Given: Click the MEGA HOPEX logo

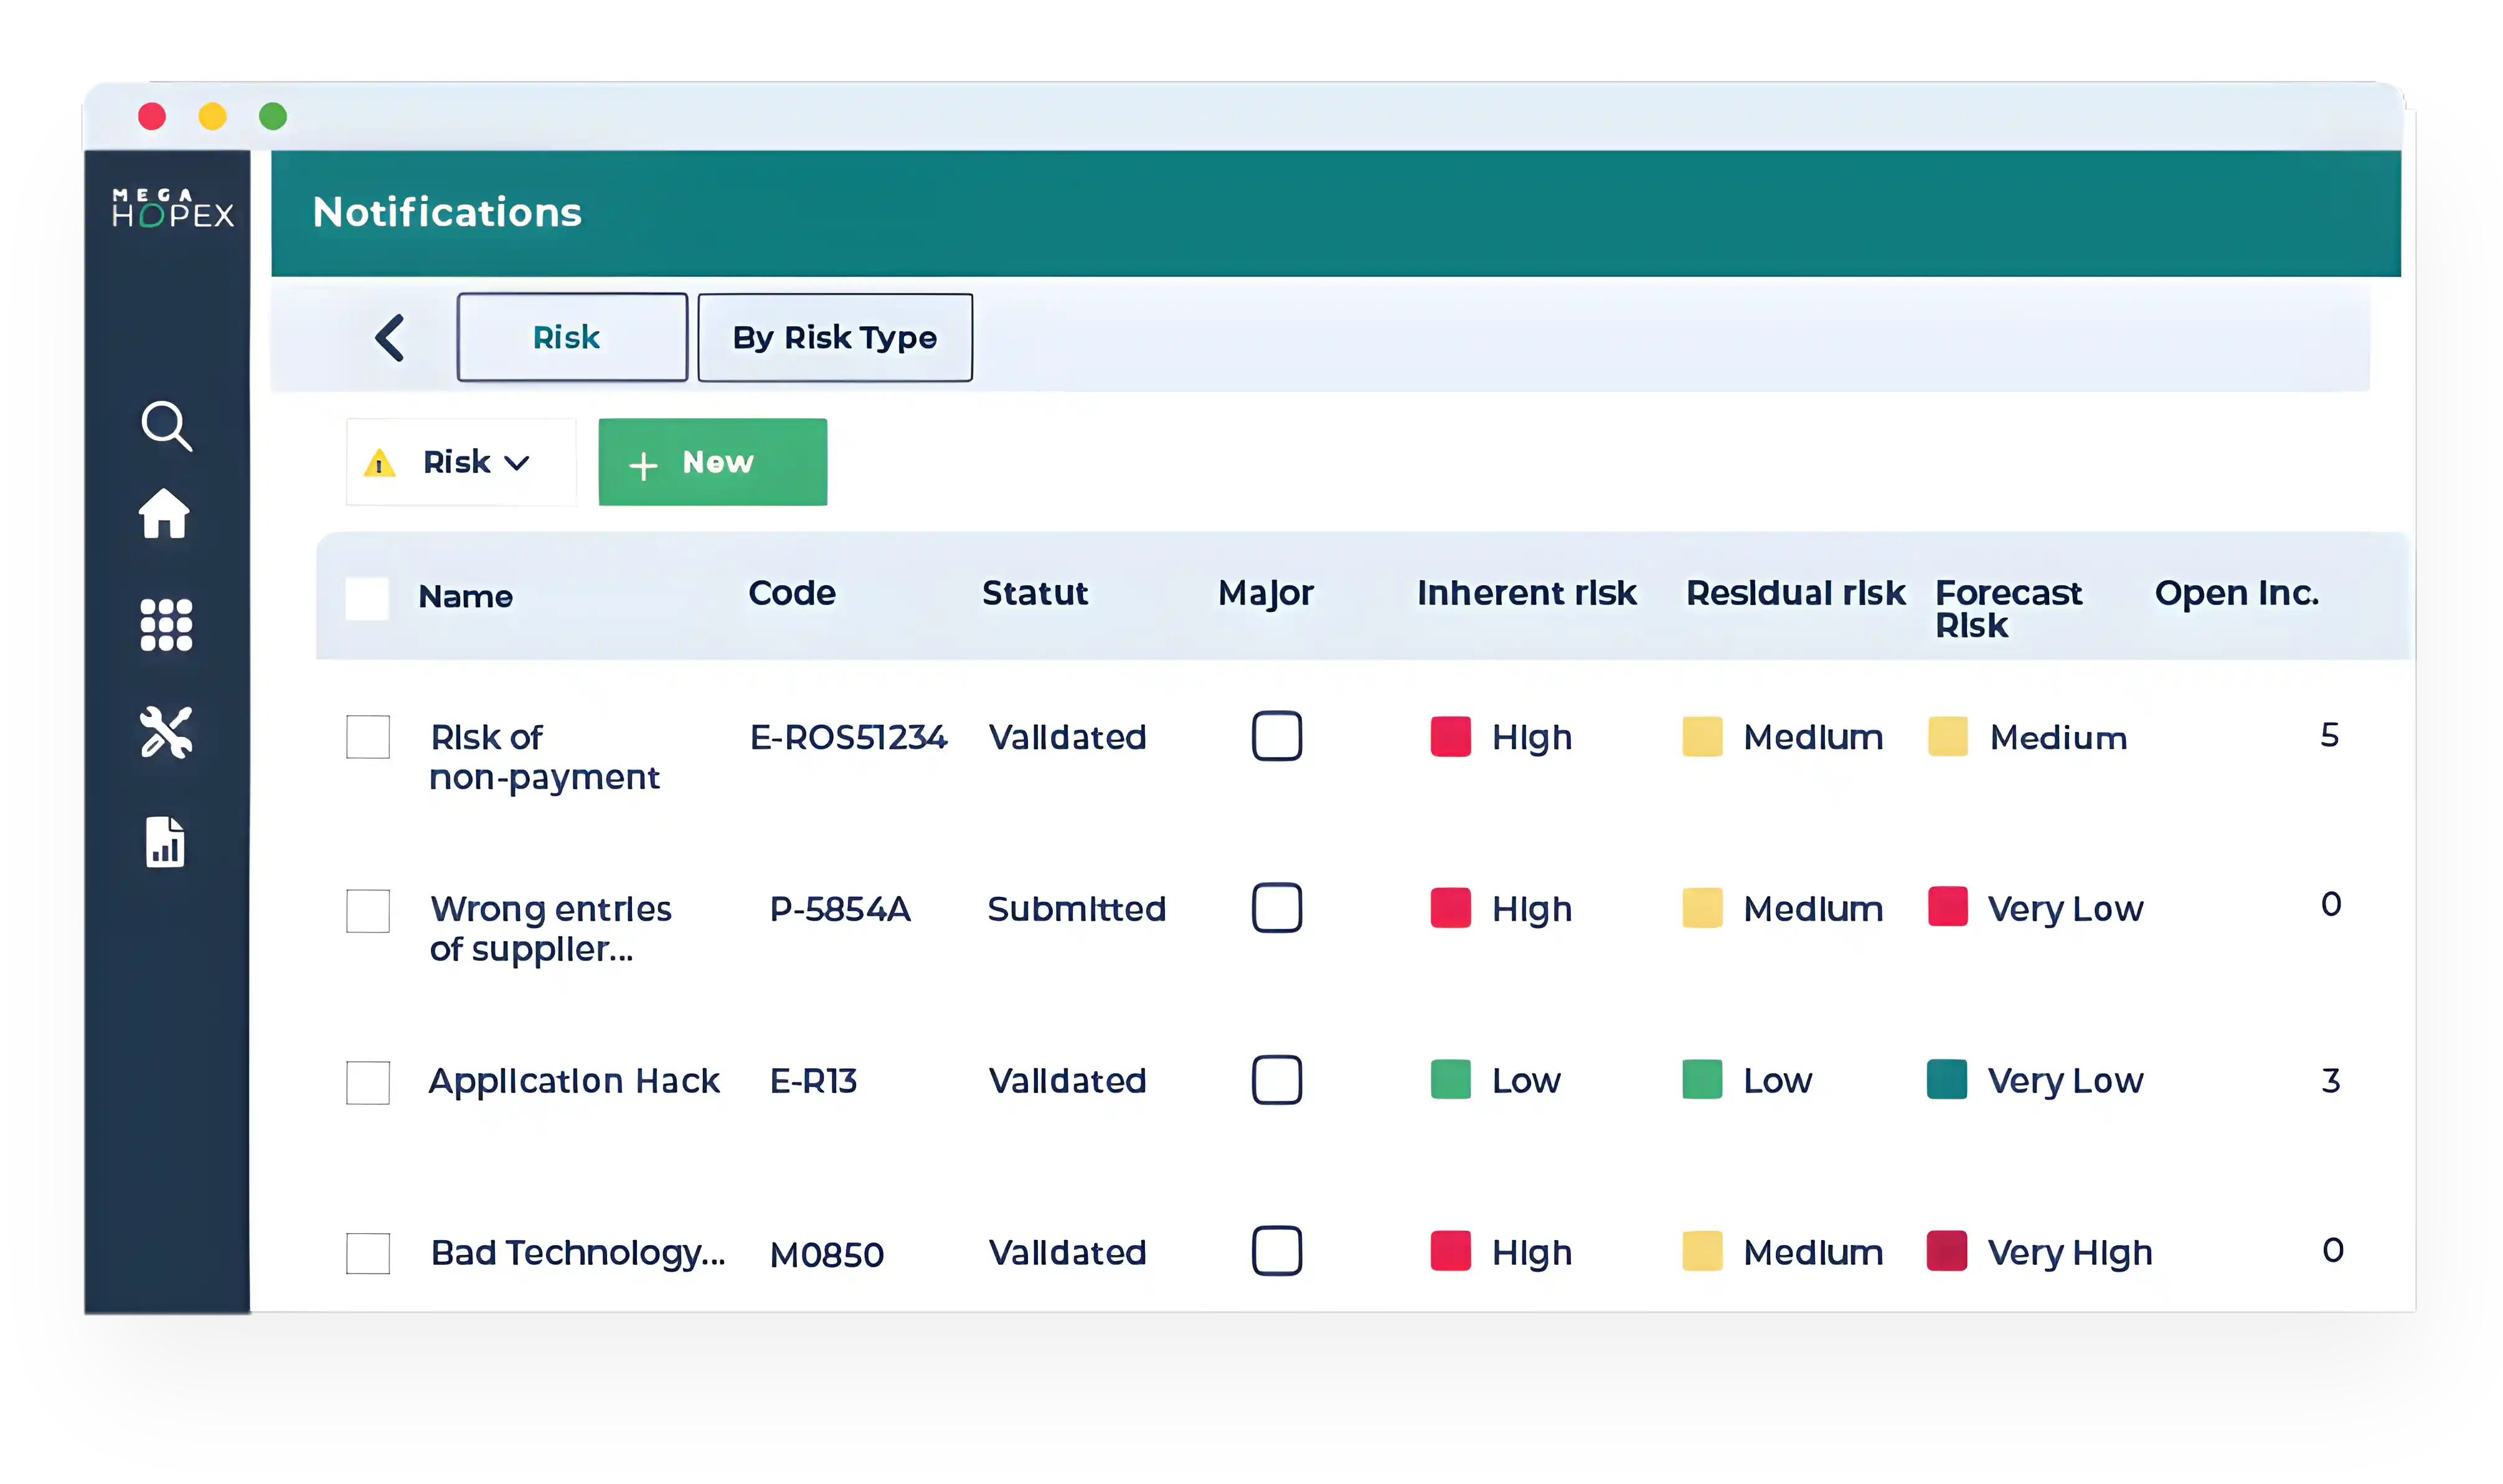Looking at the screenshot, I should (172, 208).
